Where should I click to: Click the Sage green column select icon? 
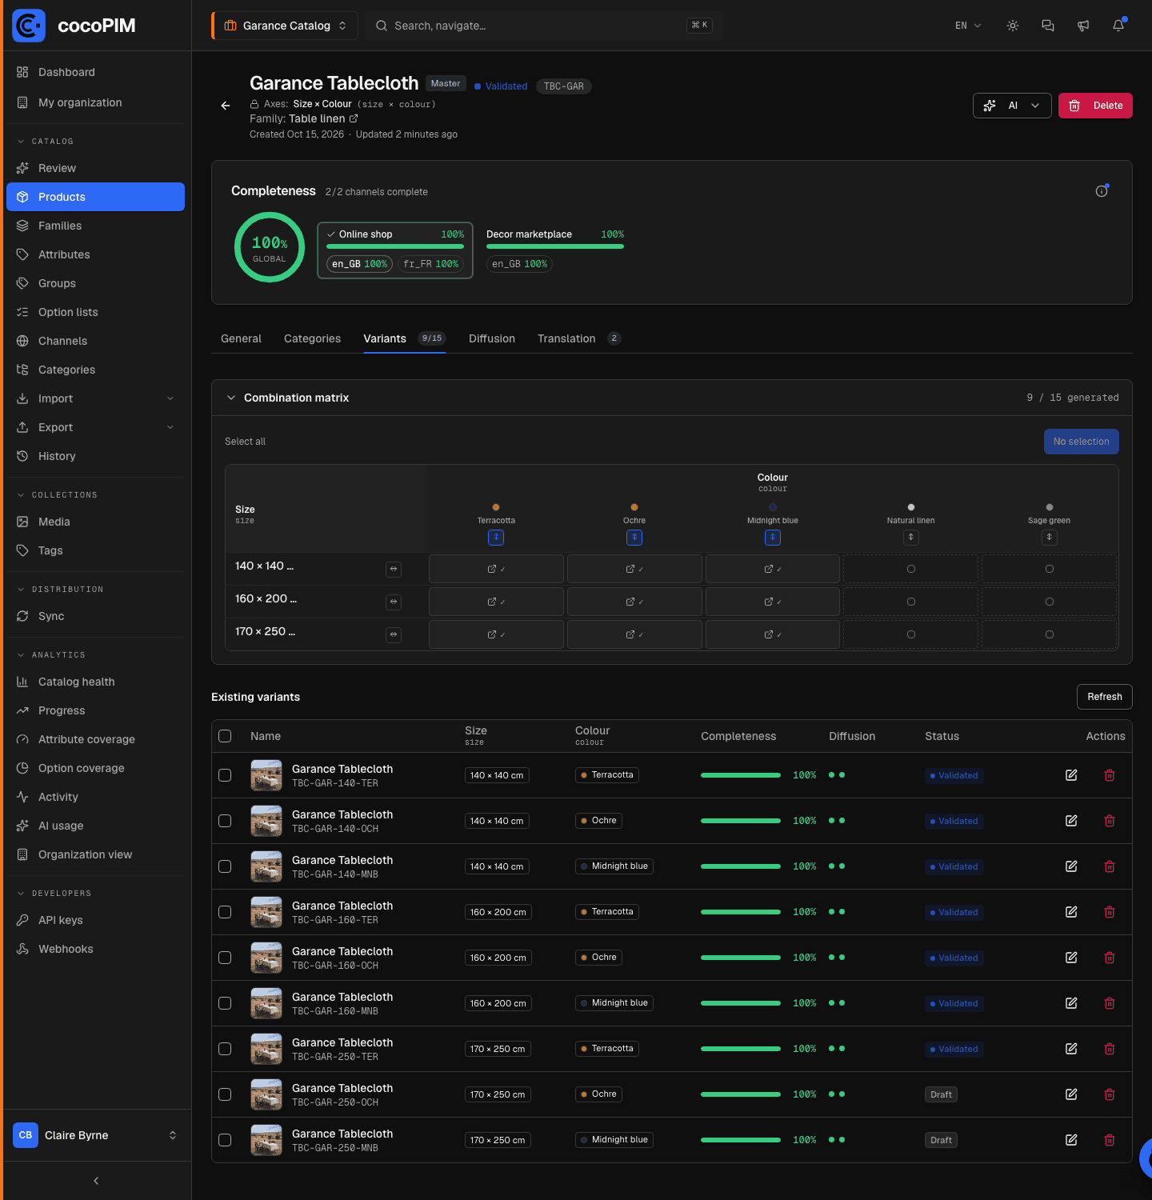(x=1050, y=538)
